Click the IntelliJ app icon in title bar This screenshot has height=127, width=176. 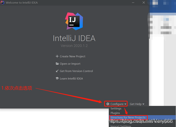click(x=2, y=3)
